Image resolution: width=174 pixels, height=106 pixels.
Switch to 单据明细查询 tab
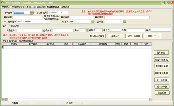pos(18,7)
